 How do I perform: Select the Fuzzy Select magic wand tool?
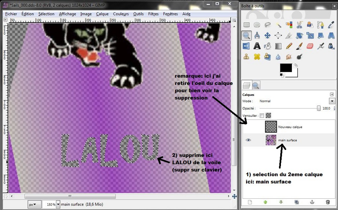278,25
